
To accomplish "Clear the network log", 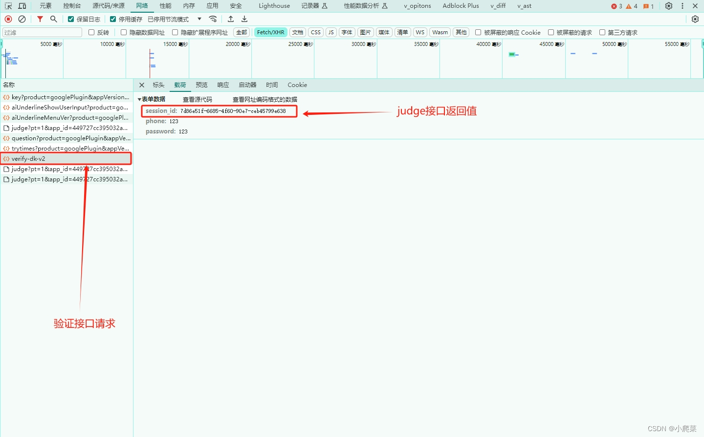I will pyautogui.click(x=22, y=19).
